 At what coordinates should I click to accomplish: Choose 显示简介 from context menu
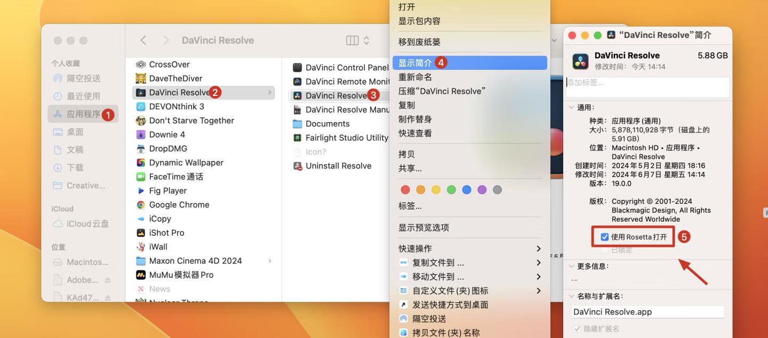(x=415, y=63)
